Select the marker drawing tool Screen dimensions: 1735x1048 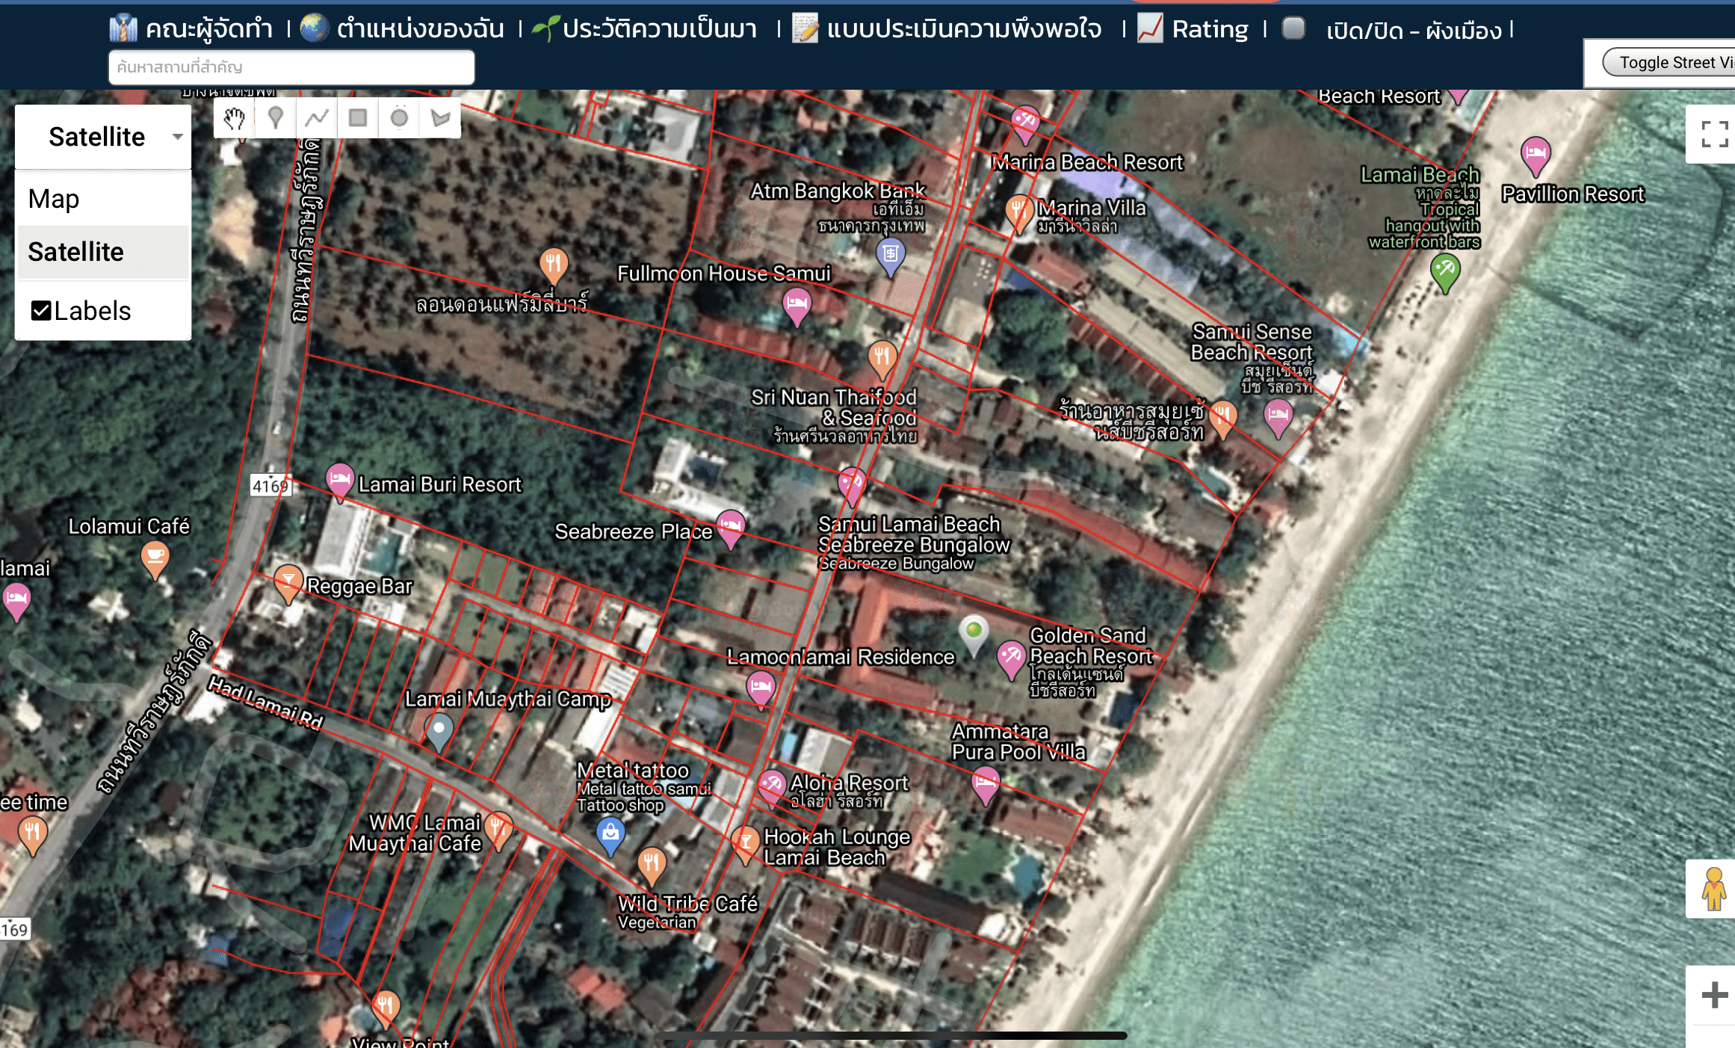(x=276, y=118)
